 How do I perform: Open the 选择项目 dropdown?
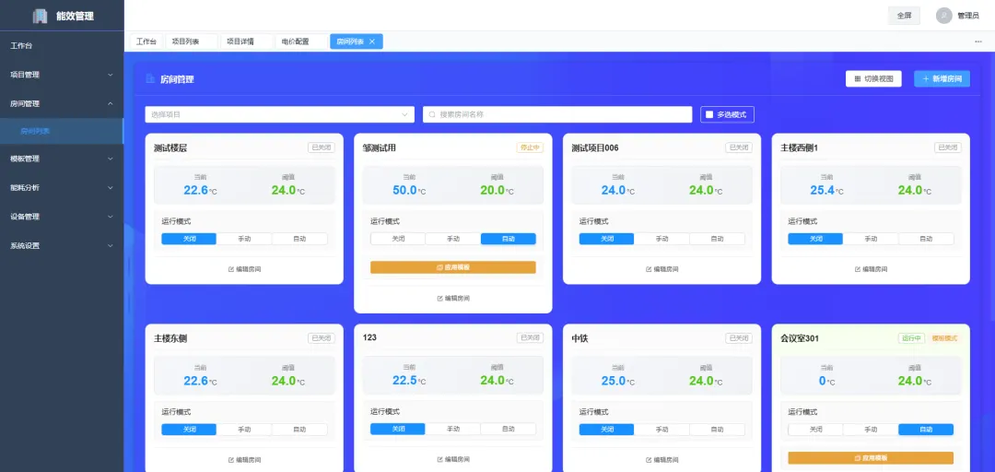click(x=279, y=114)
